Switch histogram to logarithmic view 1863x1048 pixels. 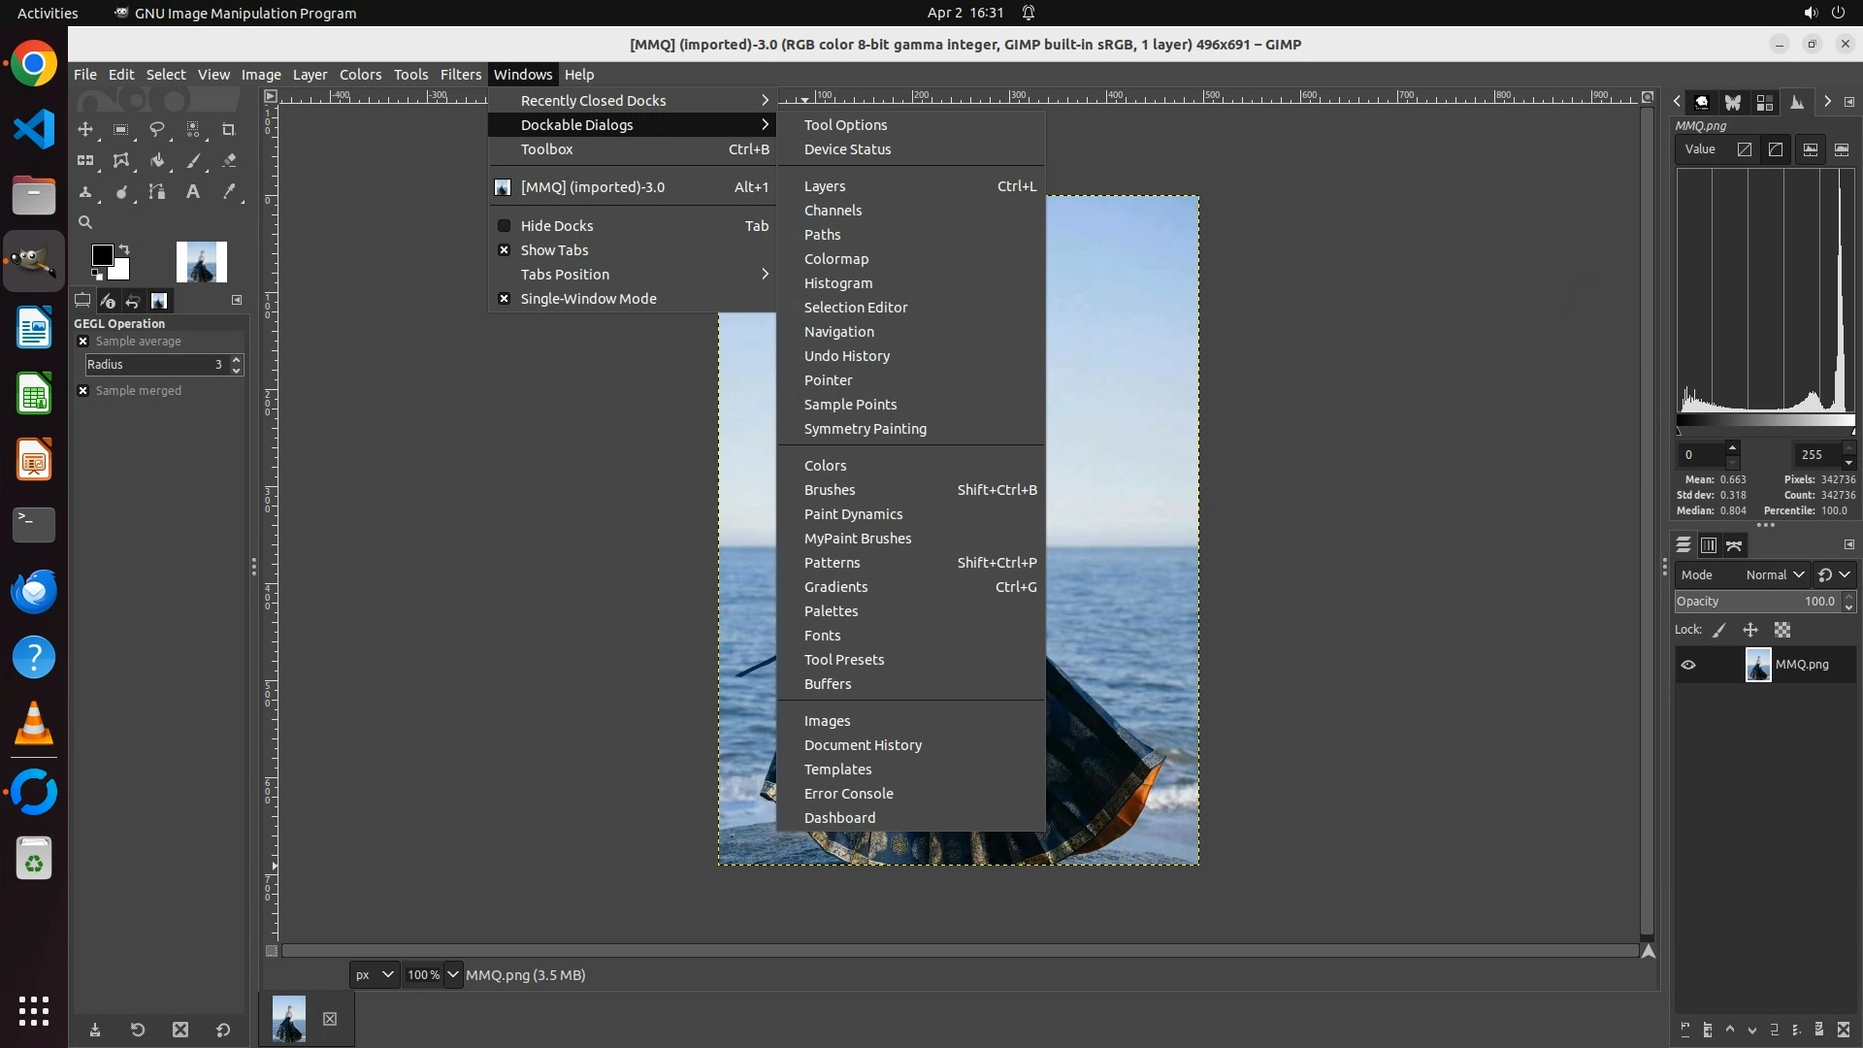coord(1775,149)
